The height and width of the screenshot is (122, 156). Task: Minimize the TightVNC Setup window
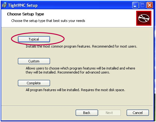135,5
